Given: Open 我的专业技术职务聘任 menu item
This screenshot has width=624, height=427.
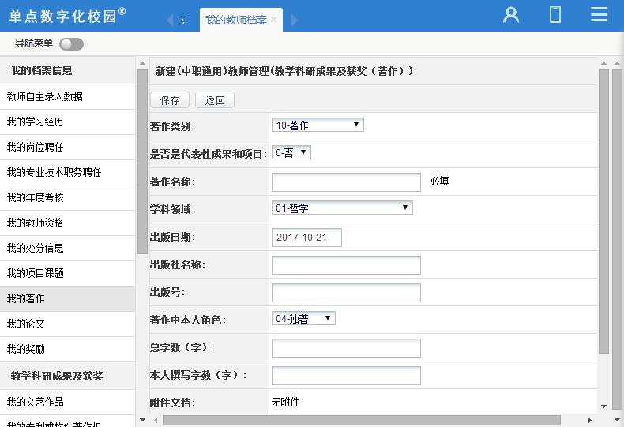Looking at the screenshot, I should (68, 173).
